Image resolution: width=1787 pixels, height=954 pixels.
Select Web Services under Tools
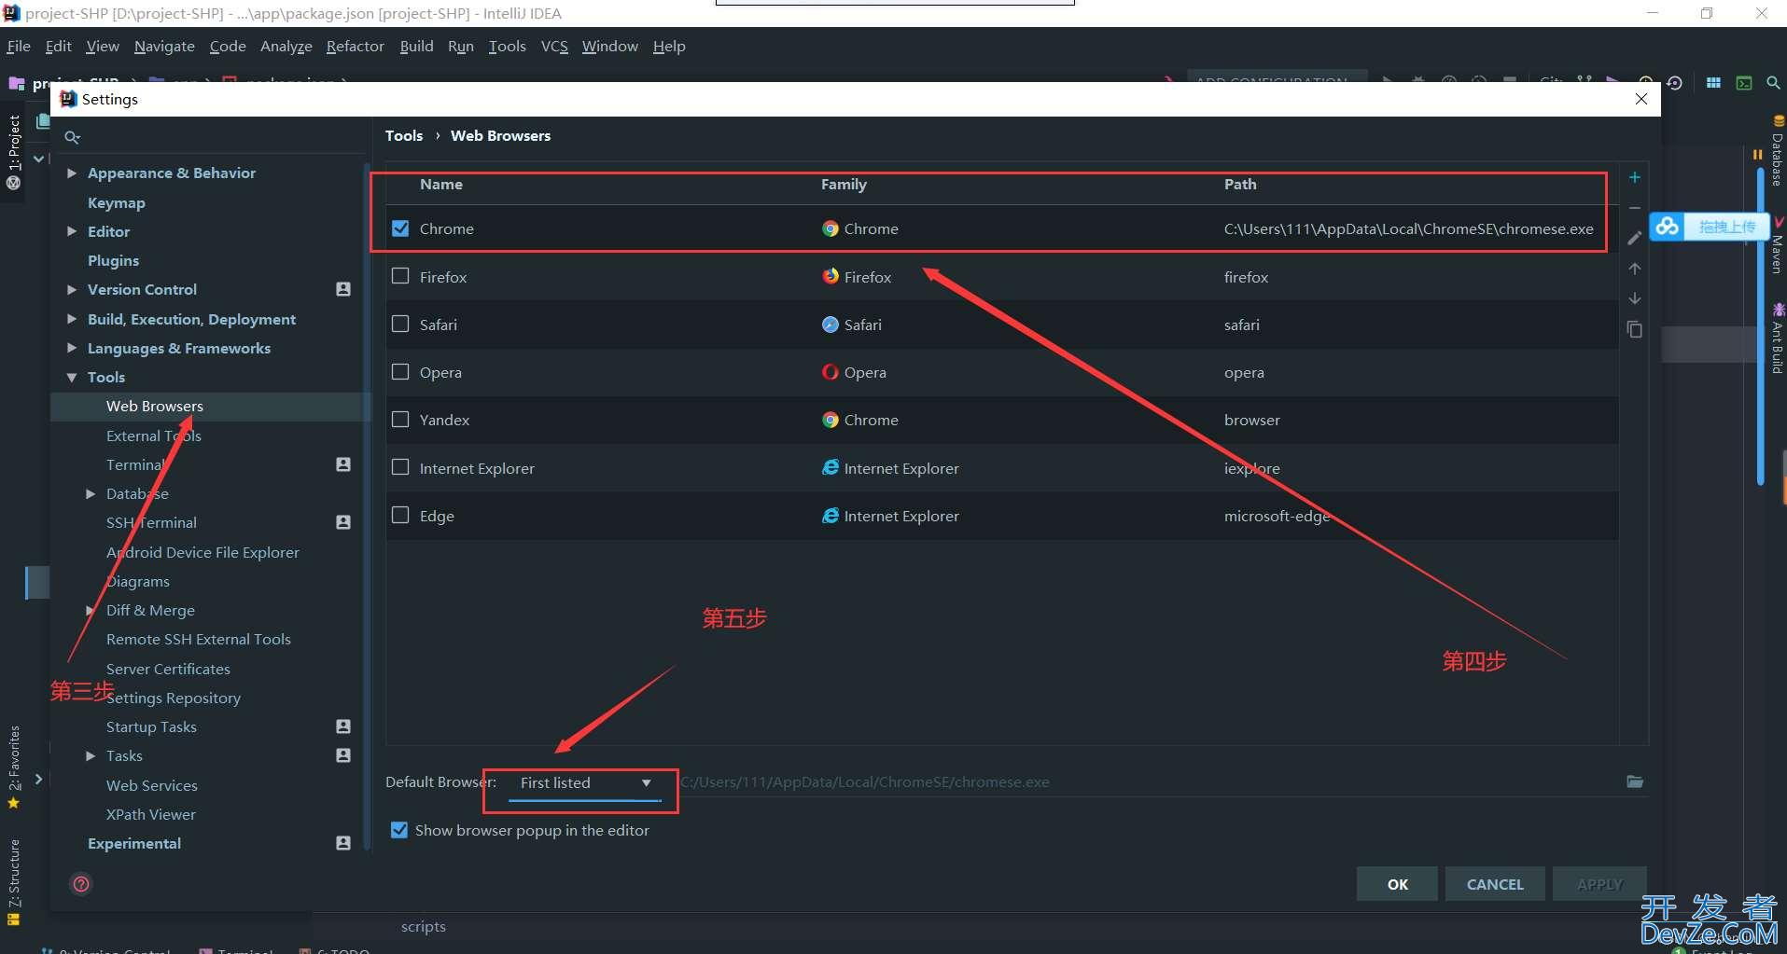(152, 785)
